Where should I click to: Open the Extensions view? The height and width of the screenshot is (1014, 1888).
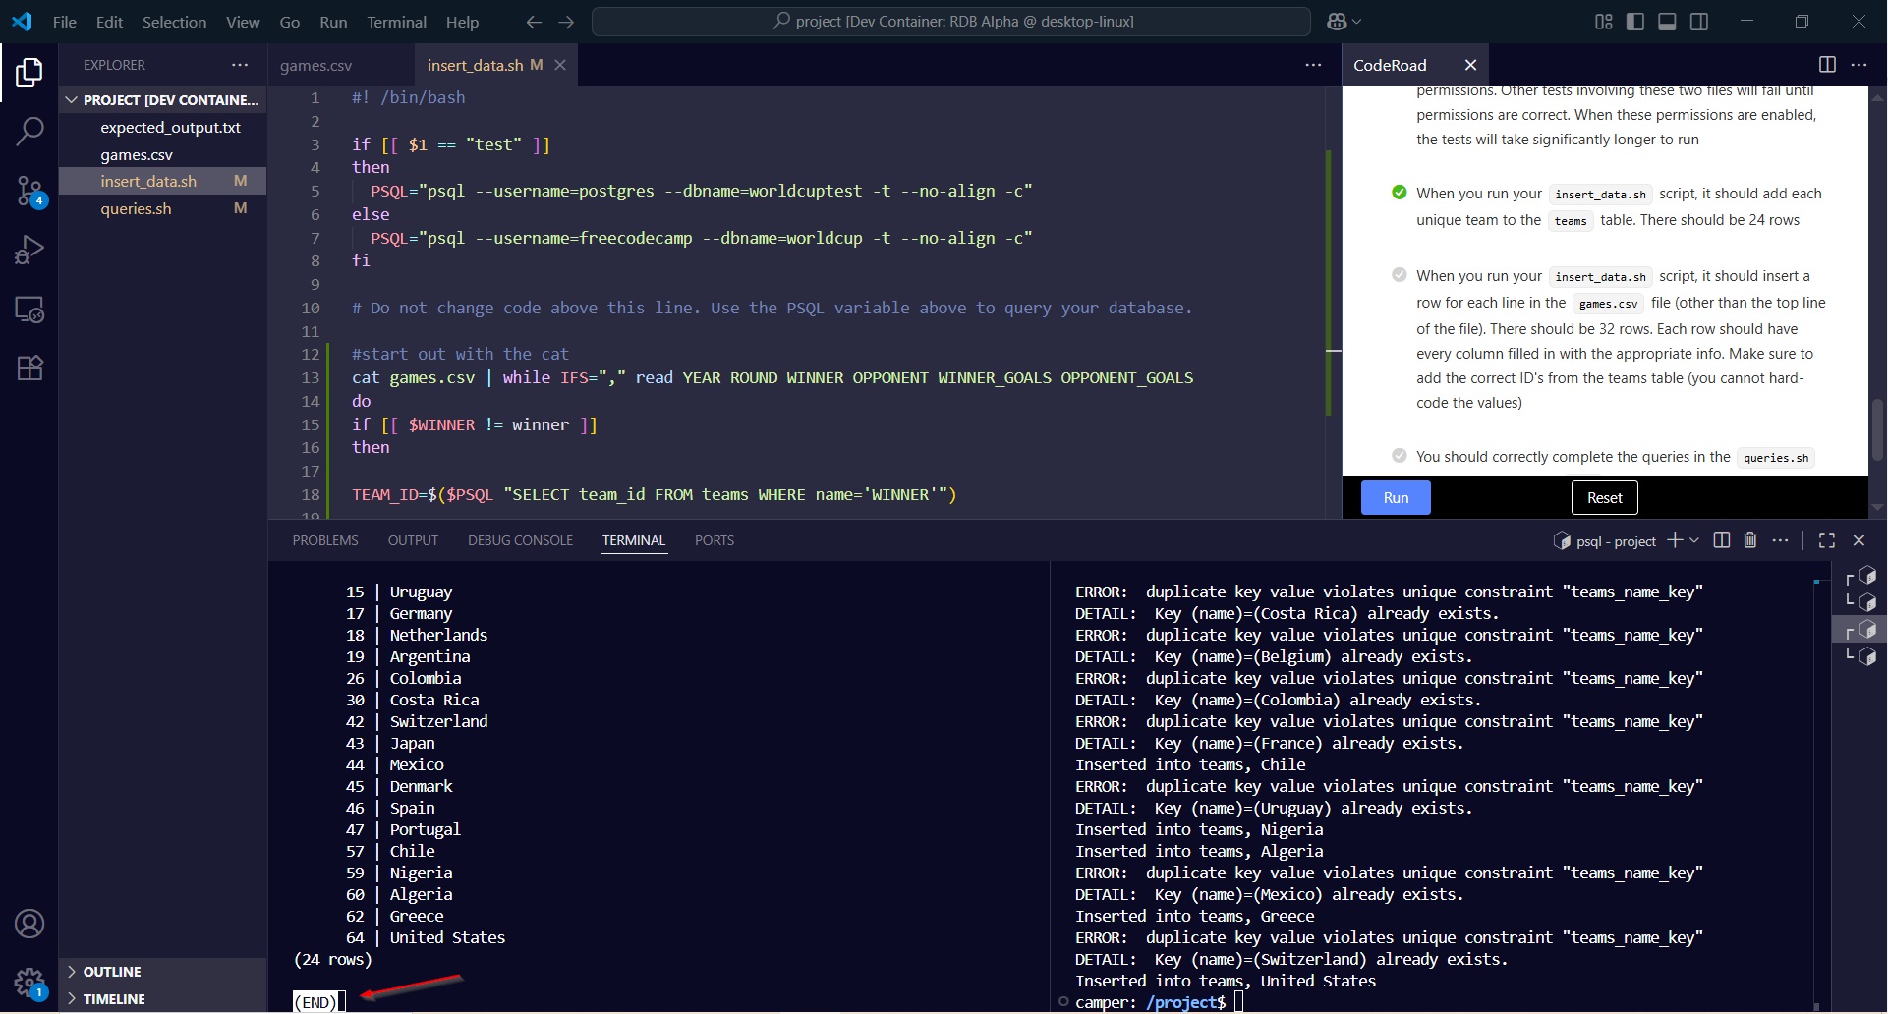pos(29,366)
